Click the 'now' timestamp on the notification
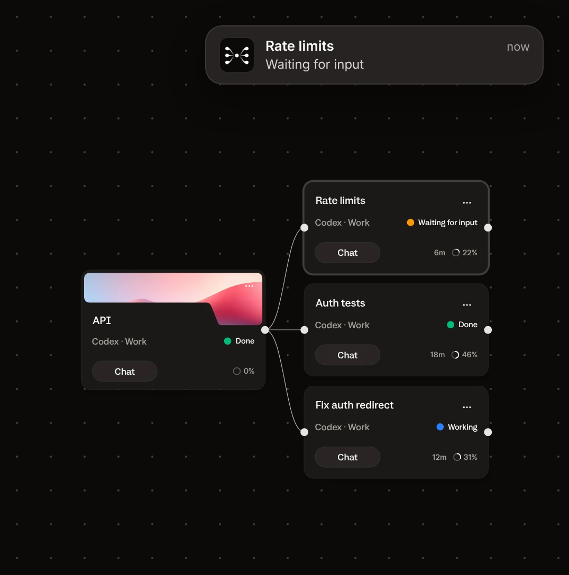This screenshot has width=569, height=575. [518, 47]
